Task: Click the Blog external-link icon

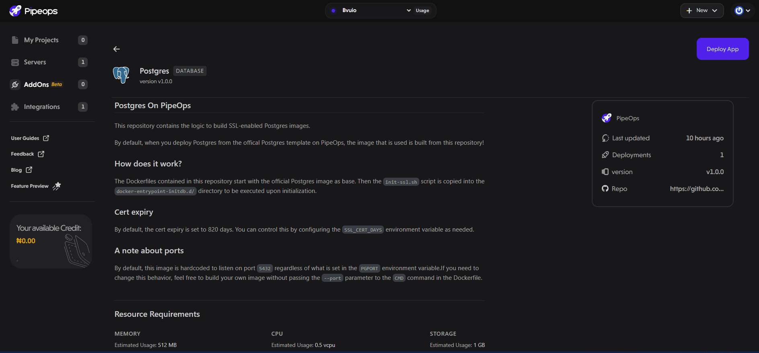Action: [29, 170]
